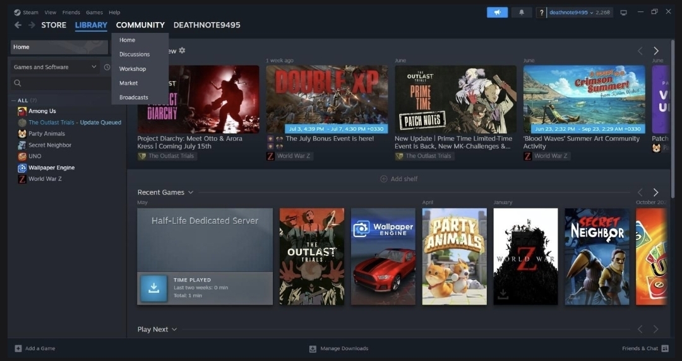Open the Secret Neighbor game cover
Viewport: 682px width, 361px height.
597,257
